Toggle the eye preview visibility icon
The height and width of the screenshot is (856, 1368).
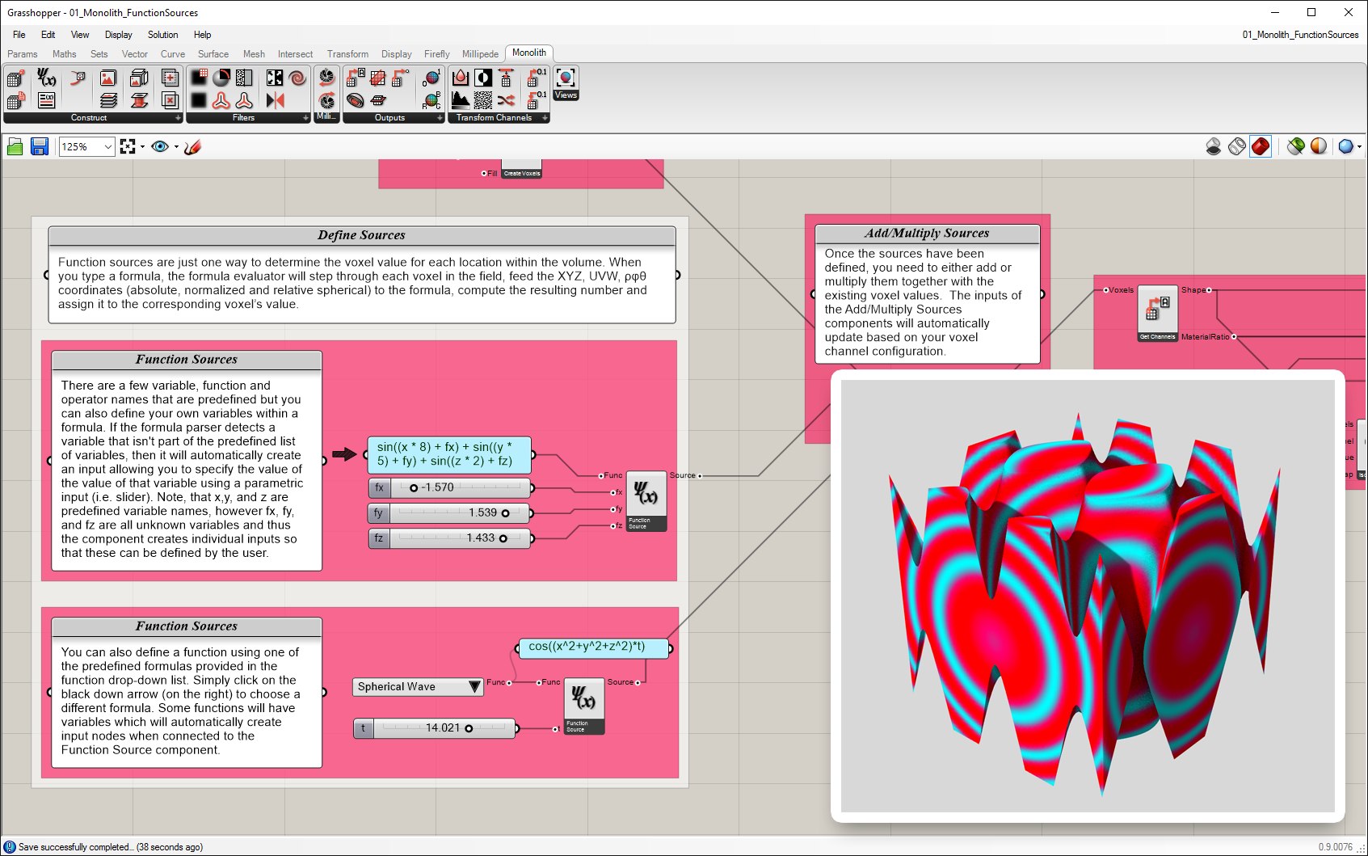click(x=159, y=146)
